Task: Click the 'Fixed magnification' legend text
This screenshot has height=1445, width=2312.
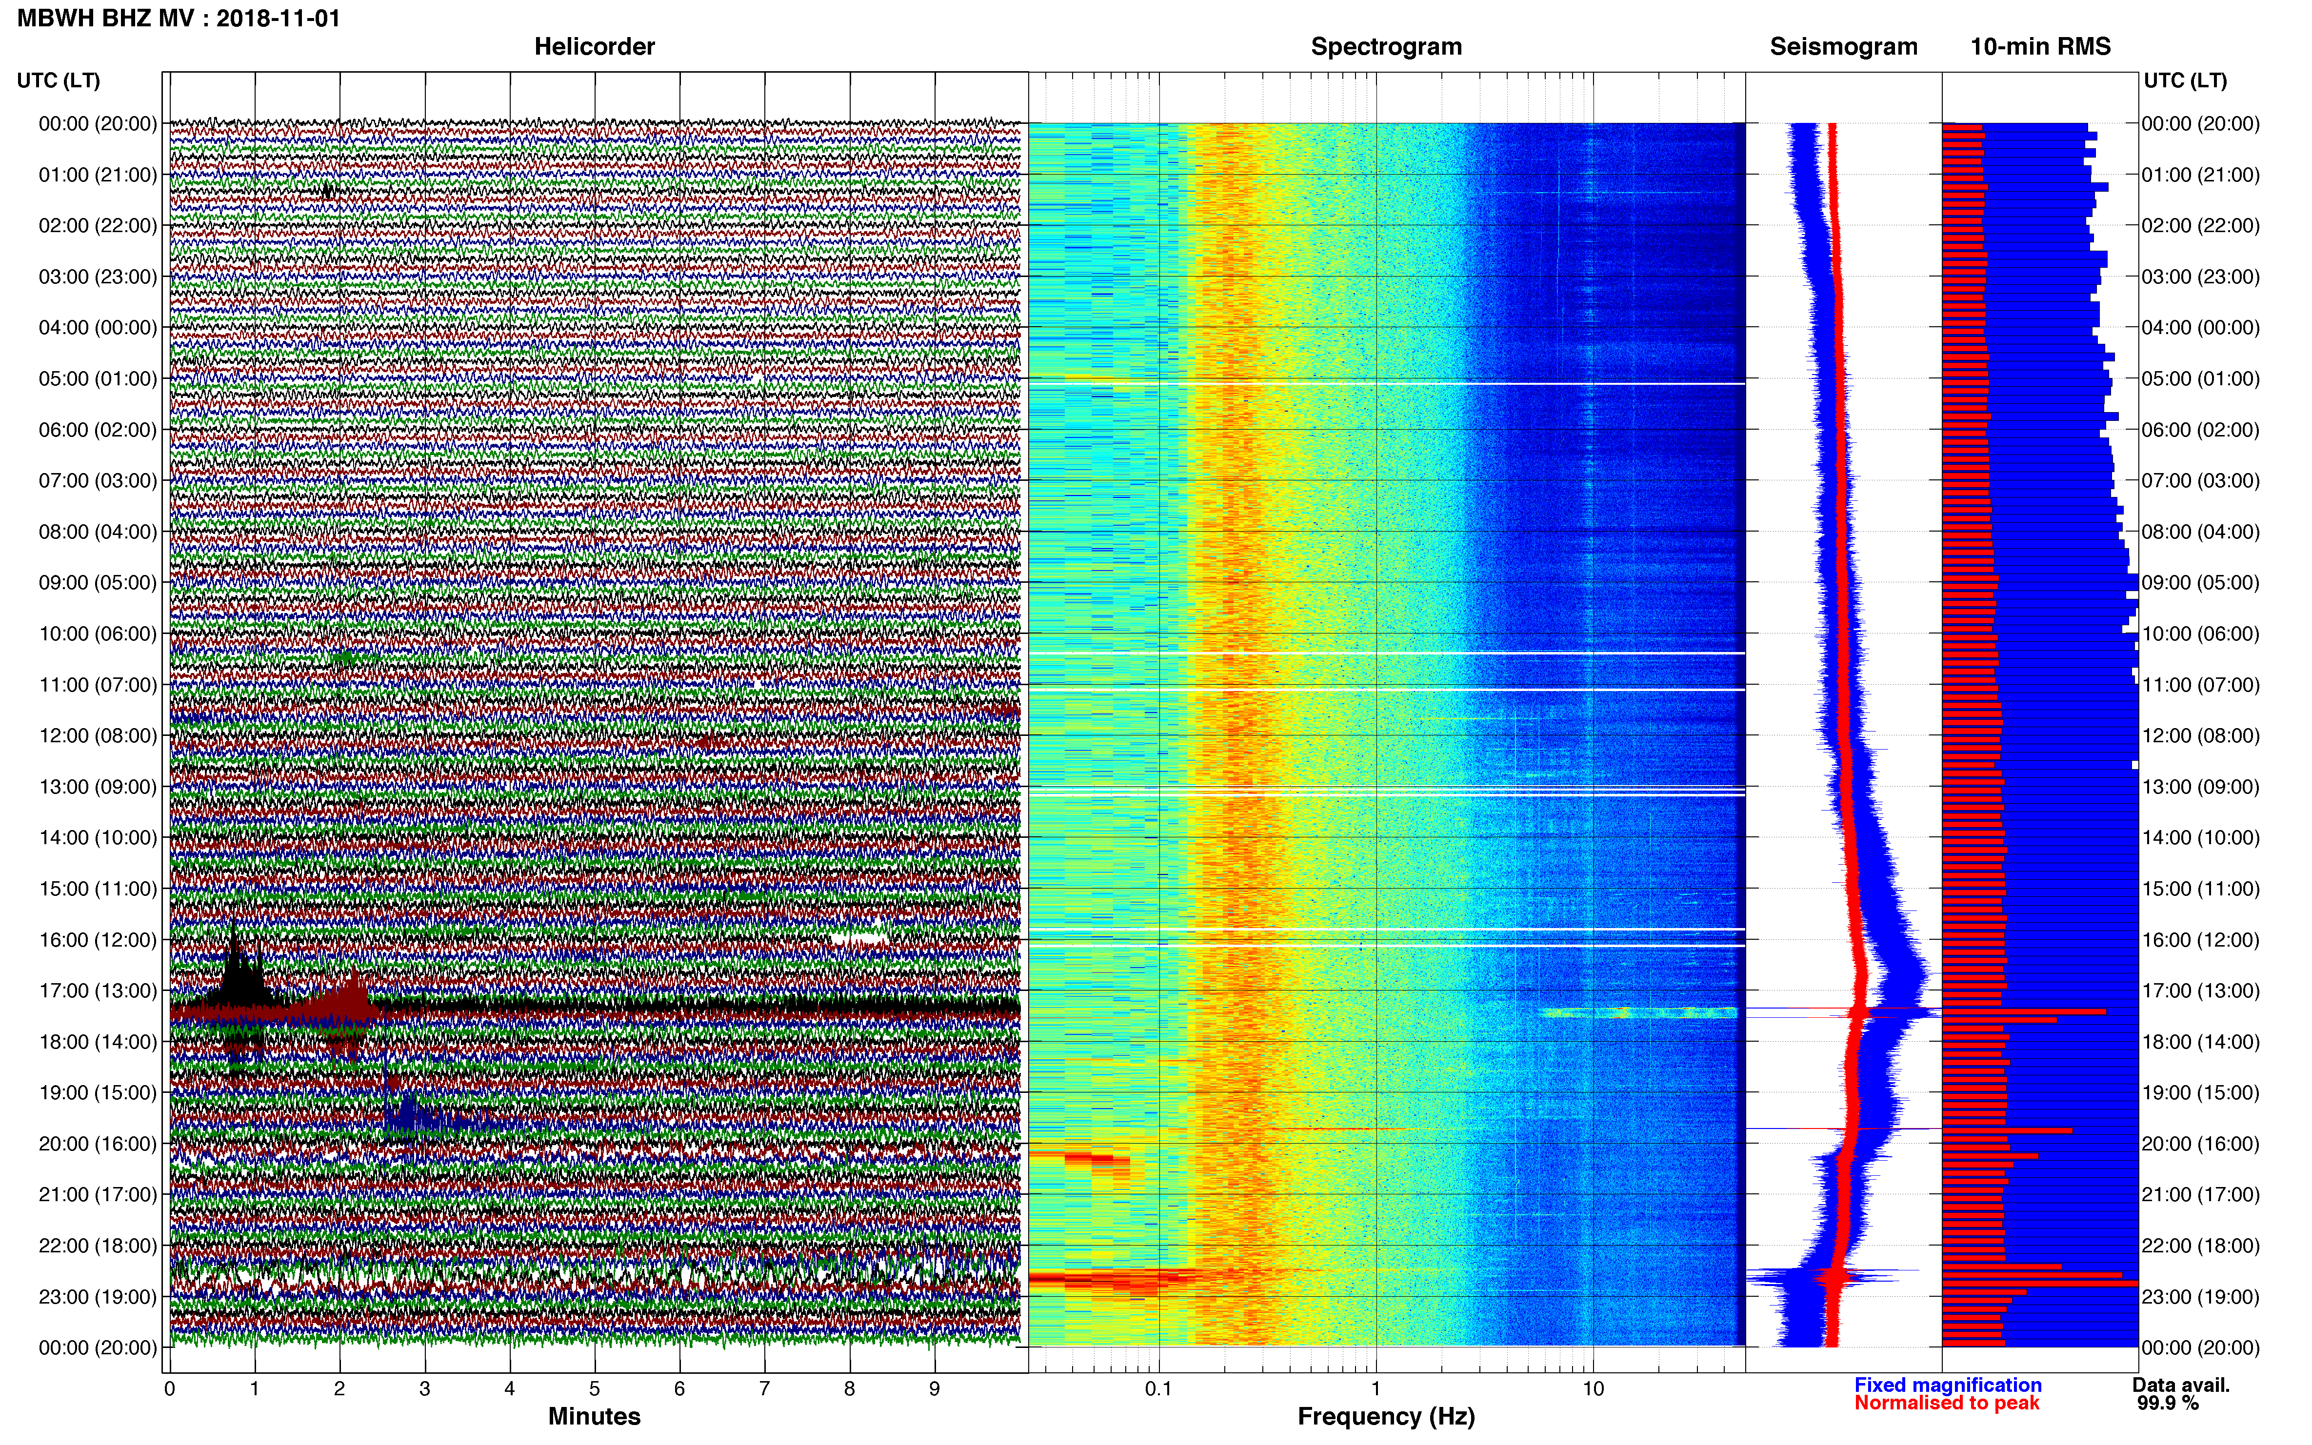Action: pyautogui.click(x=1948, y=1385)
